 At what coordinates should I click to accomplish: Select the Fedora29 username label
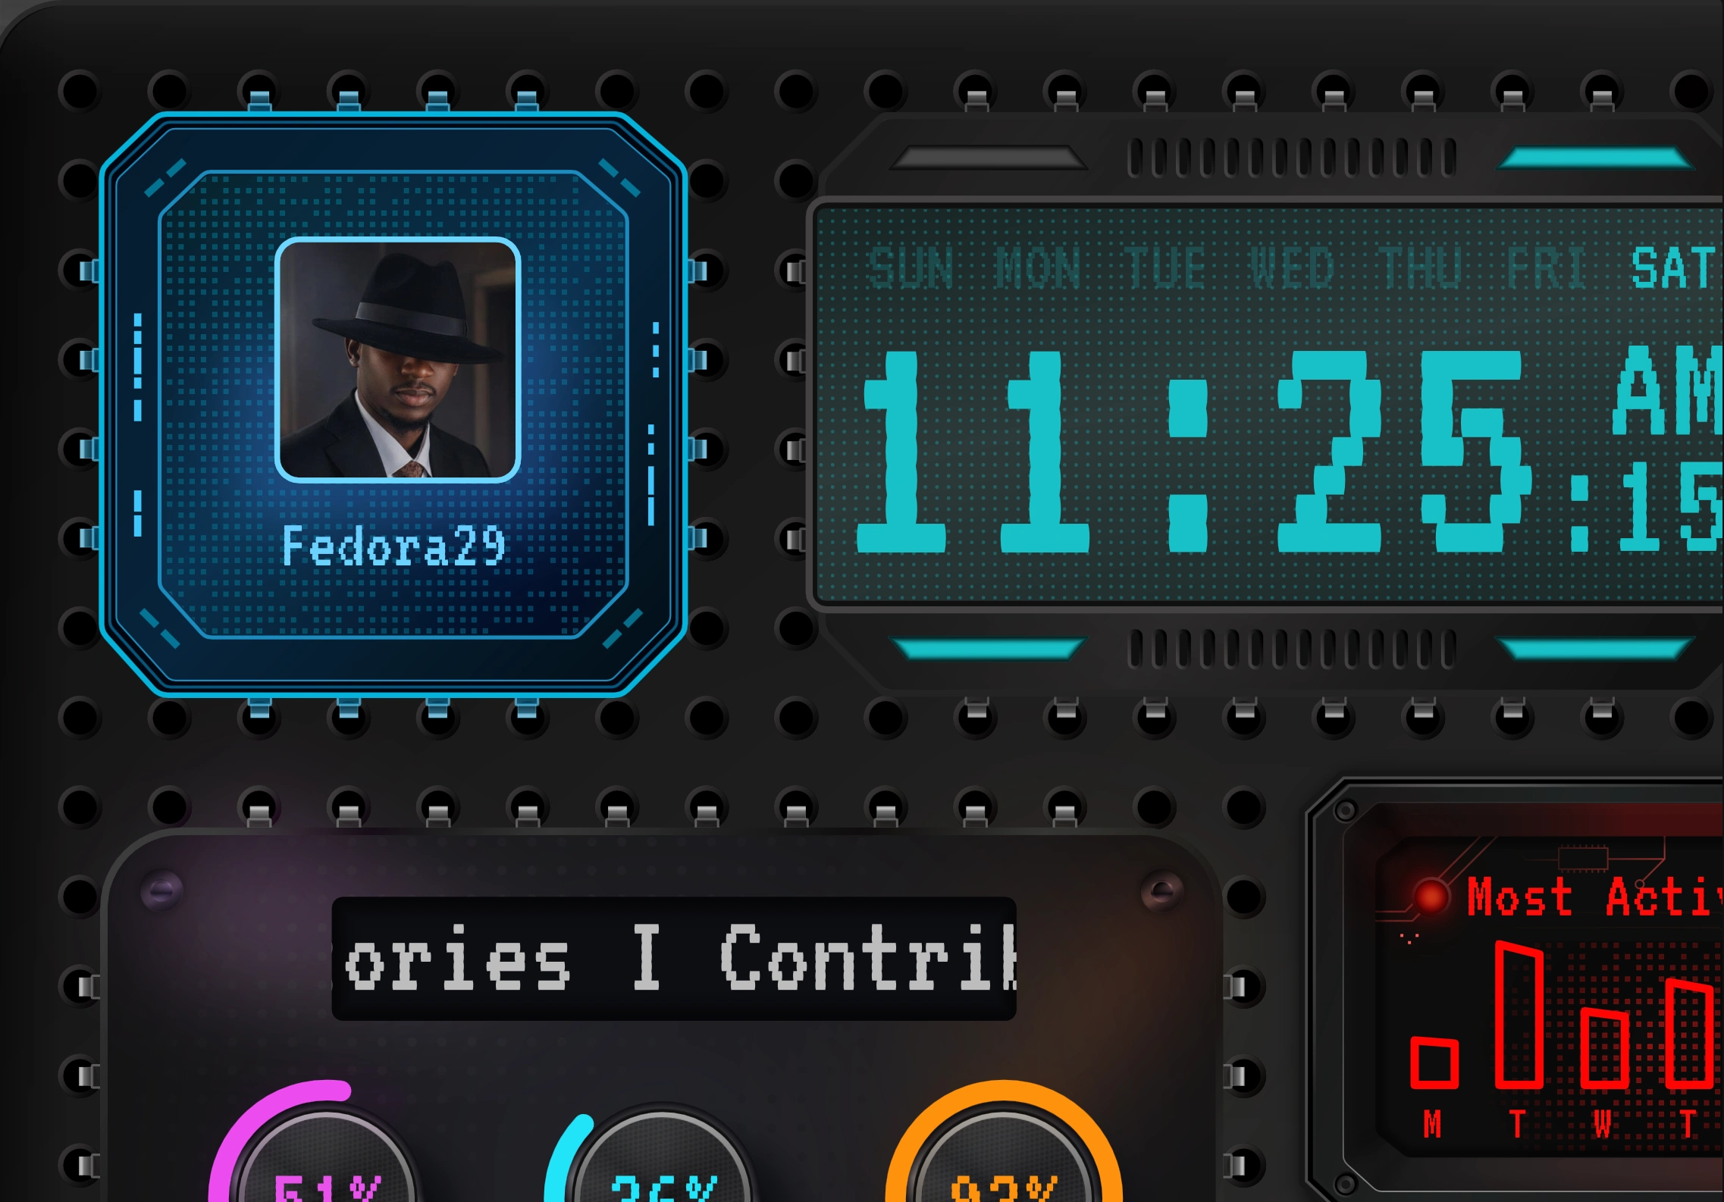(393, 546)
